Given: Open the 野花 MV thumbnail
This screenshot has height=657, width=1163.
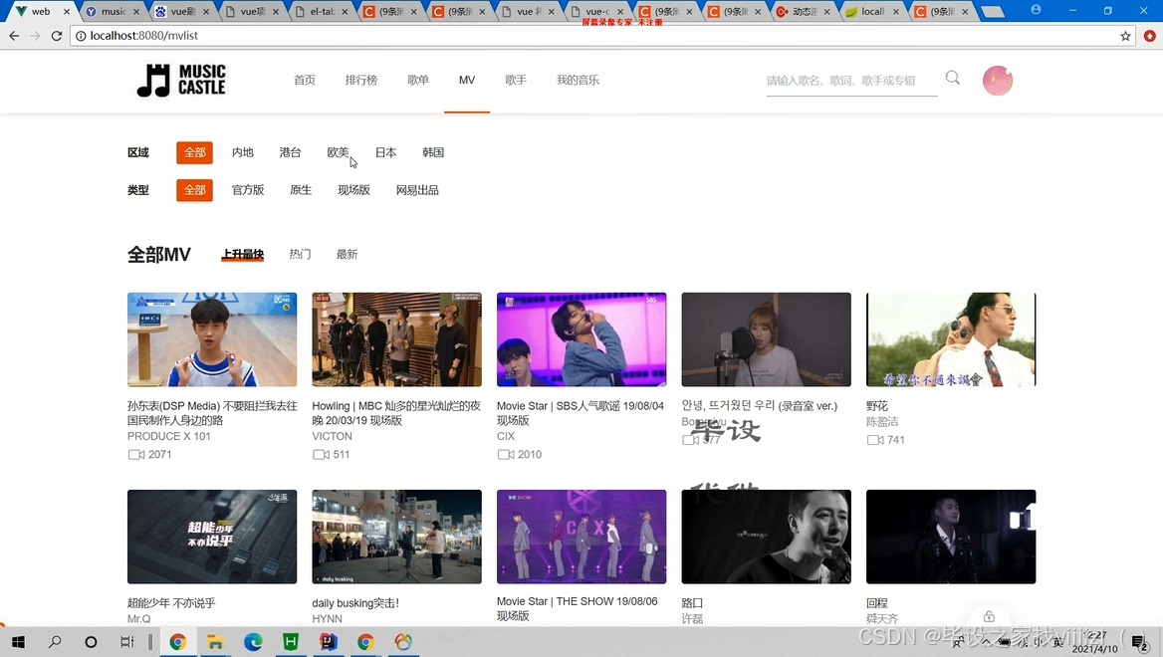Looking at the screenshot, I should tap(951, 339).
